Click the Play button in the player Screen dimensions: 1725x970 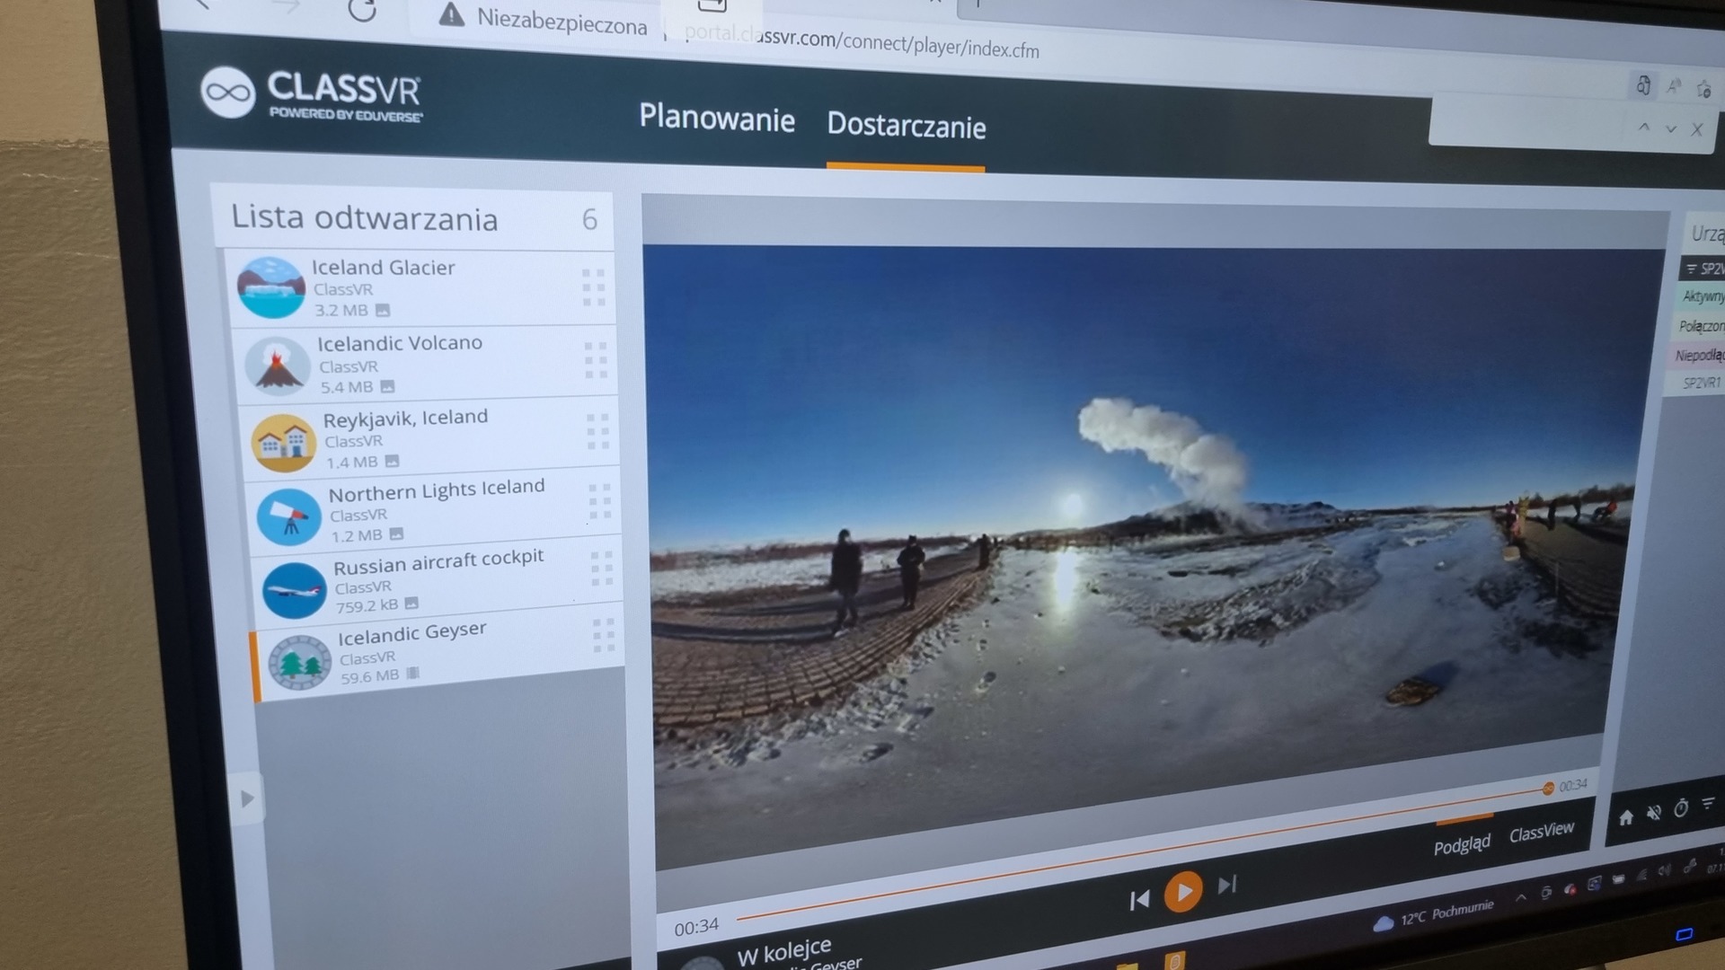[1183, 892]
